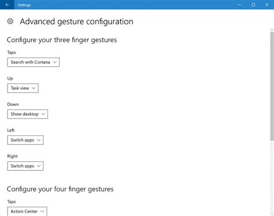Open the Right gesture Switch apps dropdown
Image resolution: width=274 pixels, height=216 pixels.
click(25, 166)
